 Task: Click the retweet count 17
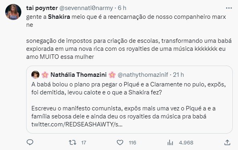84,142
